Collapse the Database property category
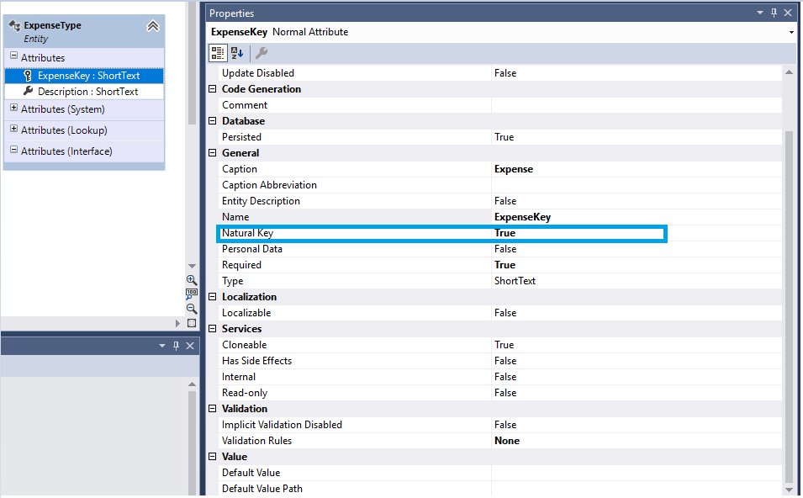This screenshot has height=498, width=803. pos(213,121)
